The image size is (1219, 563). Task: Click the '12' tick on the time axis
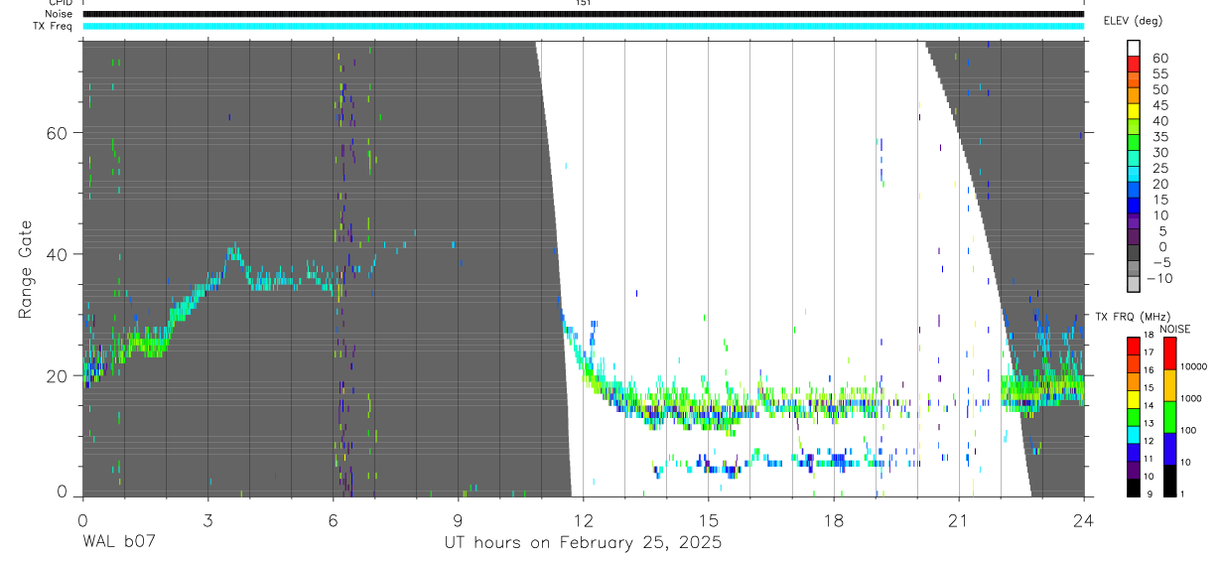583,519
